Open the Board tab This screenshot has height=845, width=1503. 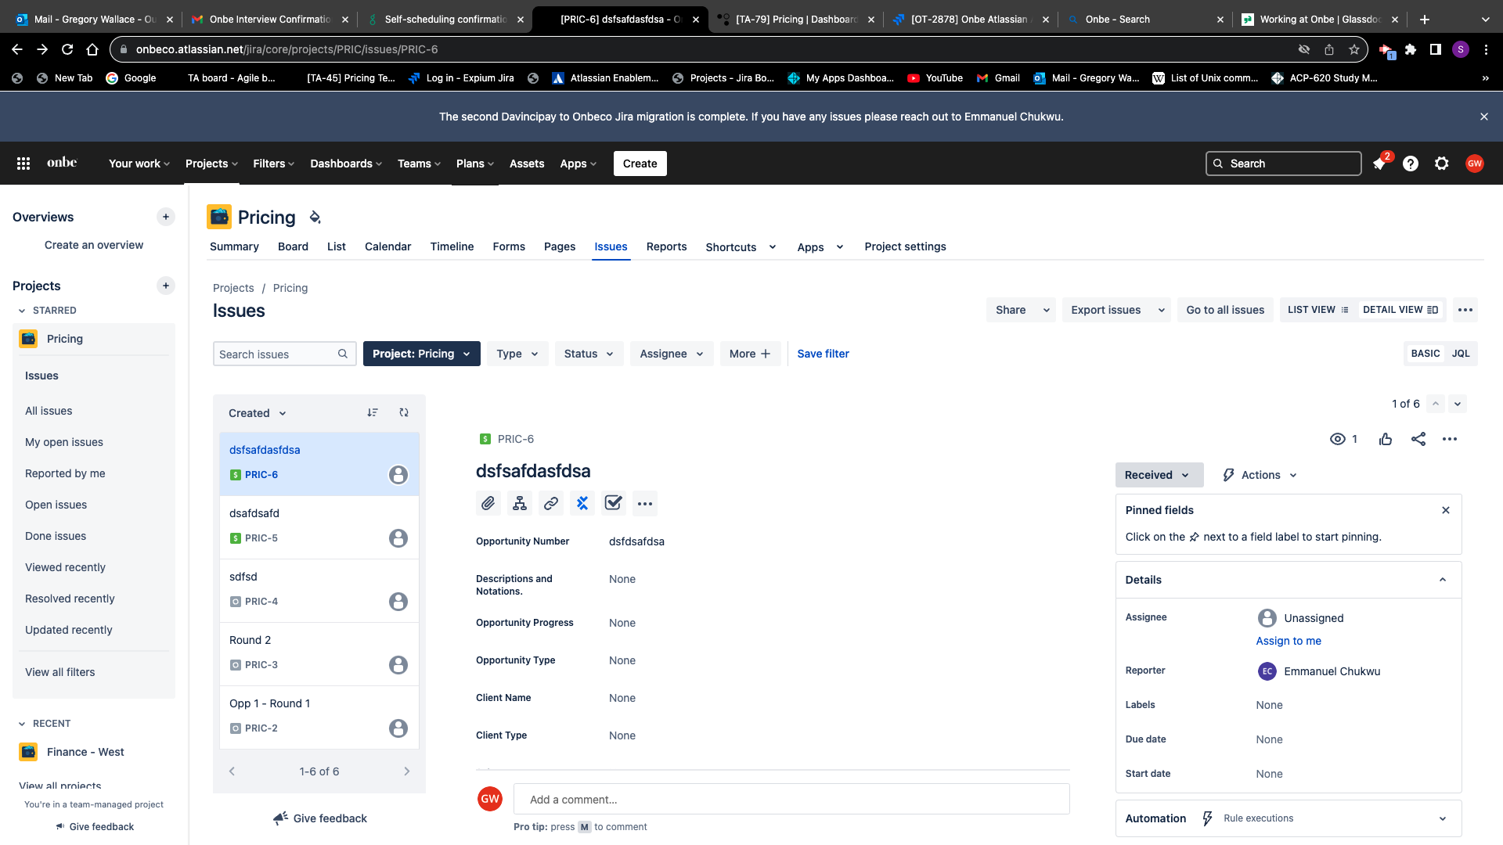click(293, 246)
